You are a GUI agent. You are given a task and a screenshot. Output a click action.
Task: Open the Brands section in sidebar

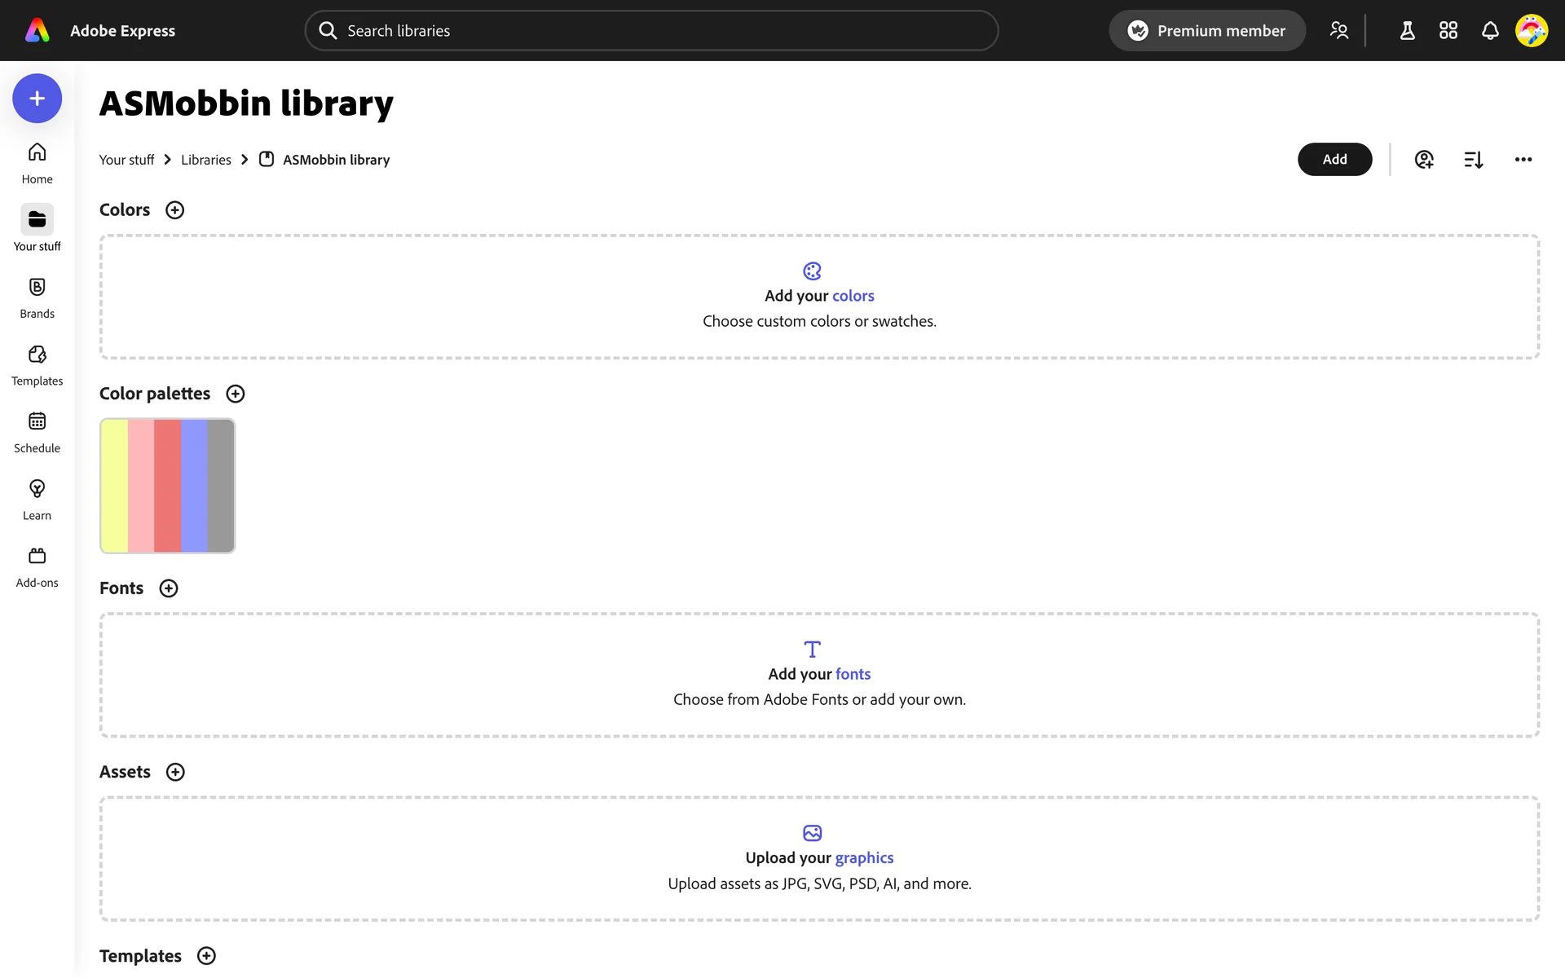click(37, 297)
